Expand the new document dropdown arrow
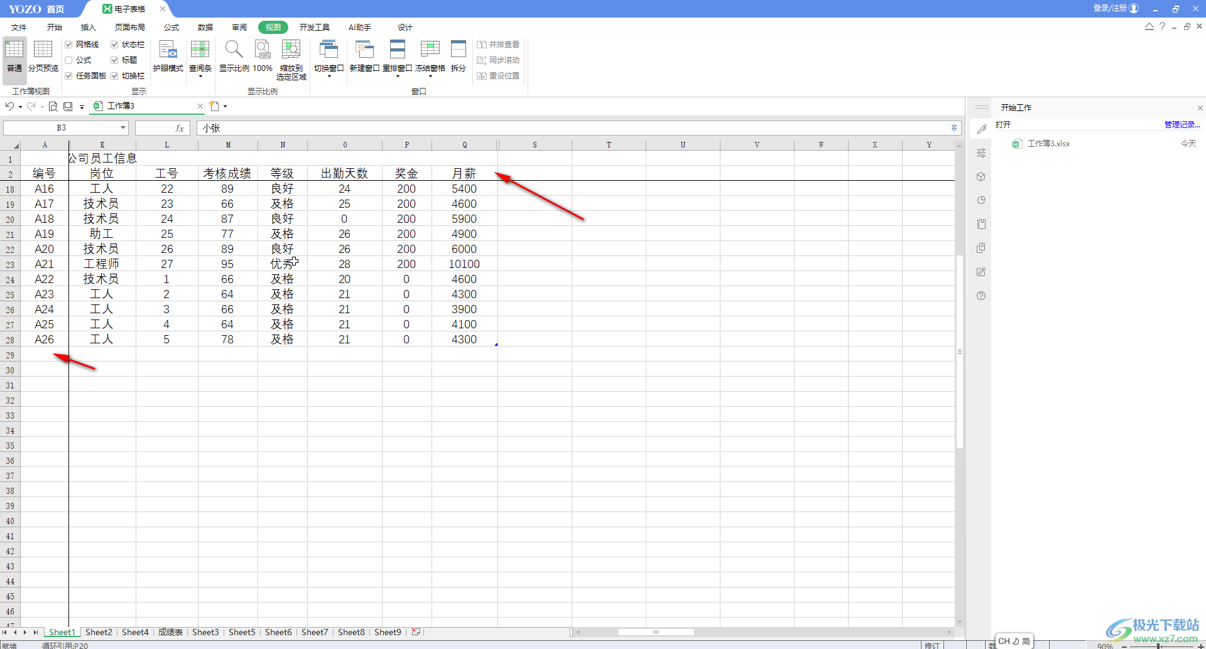 225,106
